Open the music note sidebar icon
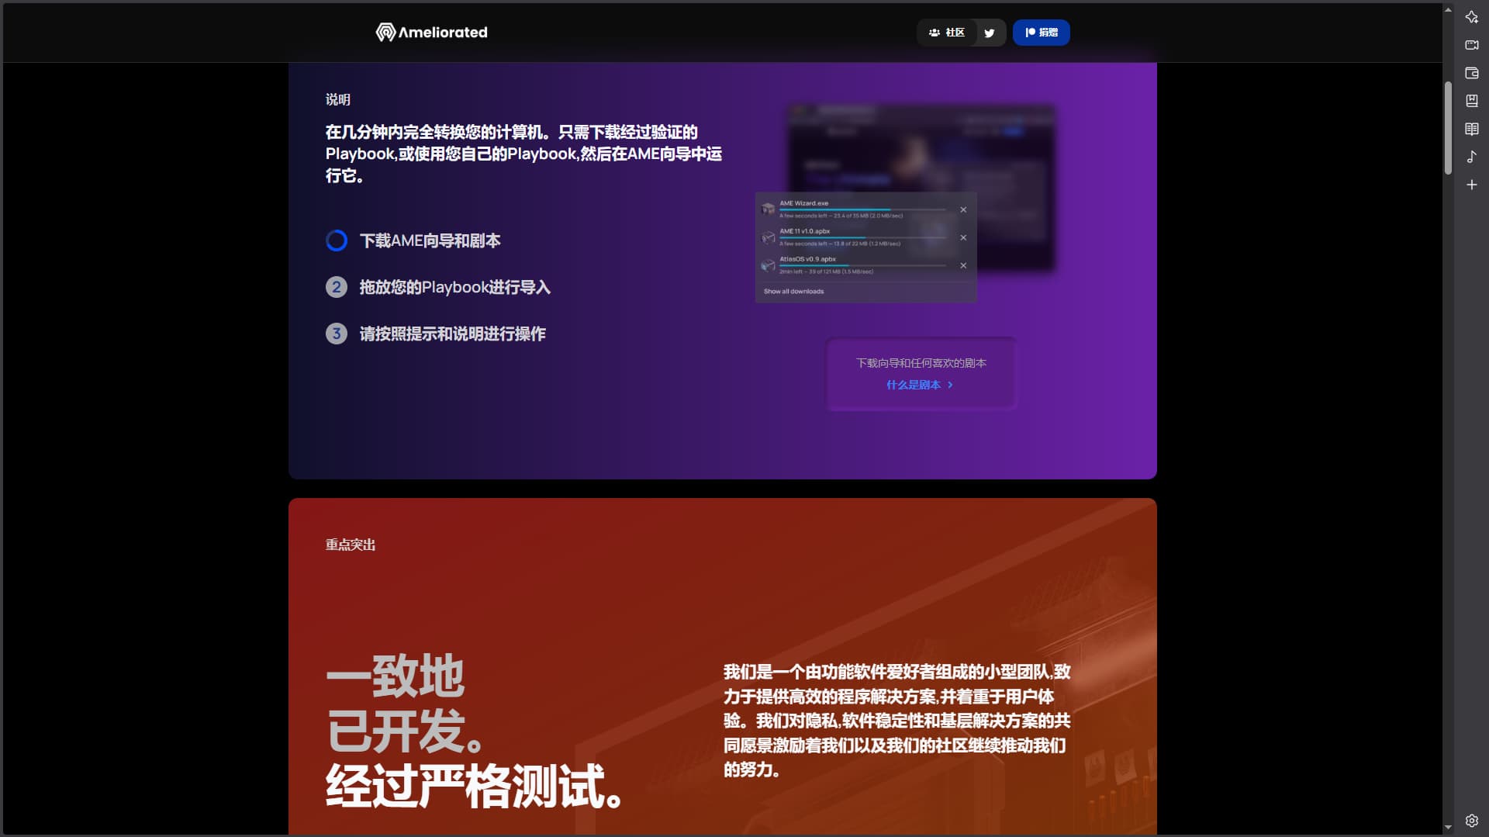 (x=1471, y=157)
